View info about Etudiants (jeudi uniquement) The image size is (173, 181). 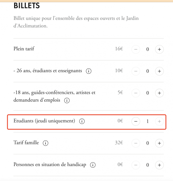tap(82, 121)
